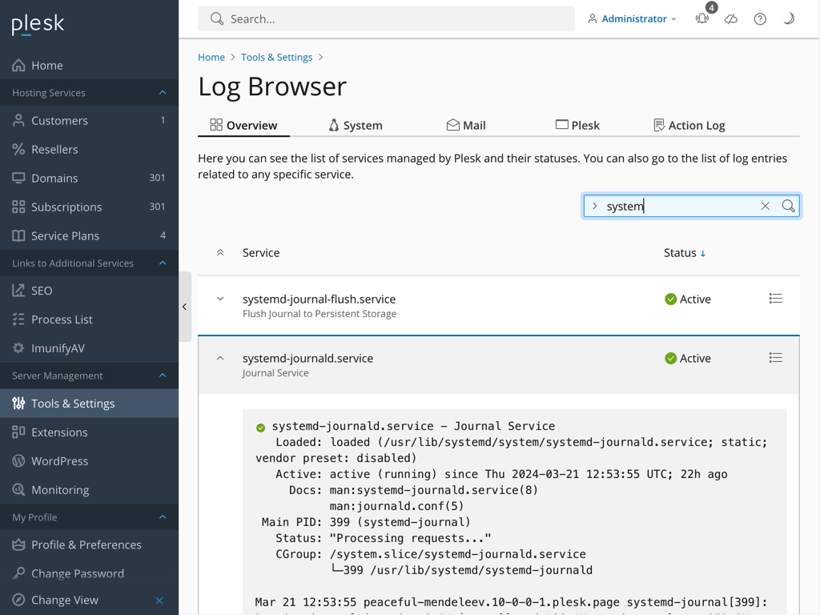Viewport: 820px width, 615px height.
Task: Toggle dark mode with the moon icon
Action: coord(788,18)
